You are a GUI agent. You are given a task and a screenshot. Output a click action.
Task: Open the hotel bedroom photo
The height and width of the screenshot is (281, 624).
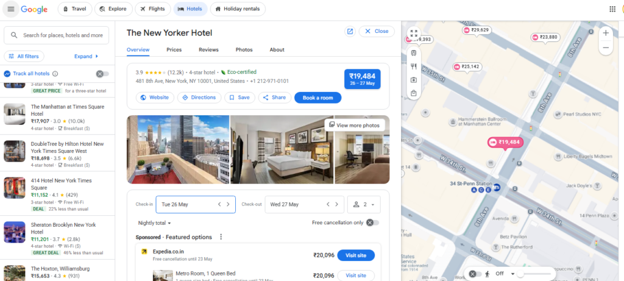(x=282, y=150)
